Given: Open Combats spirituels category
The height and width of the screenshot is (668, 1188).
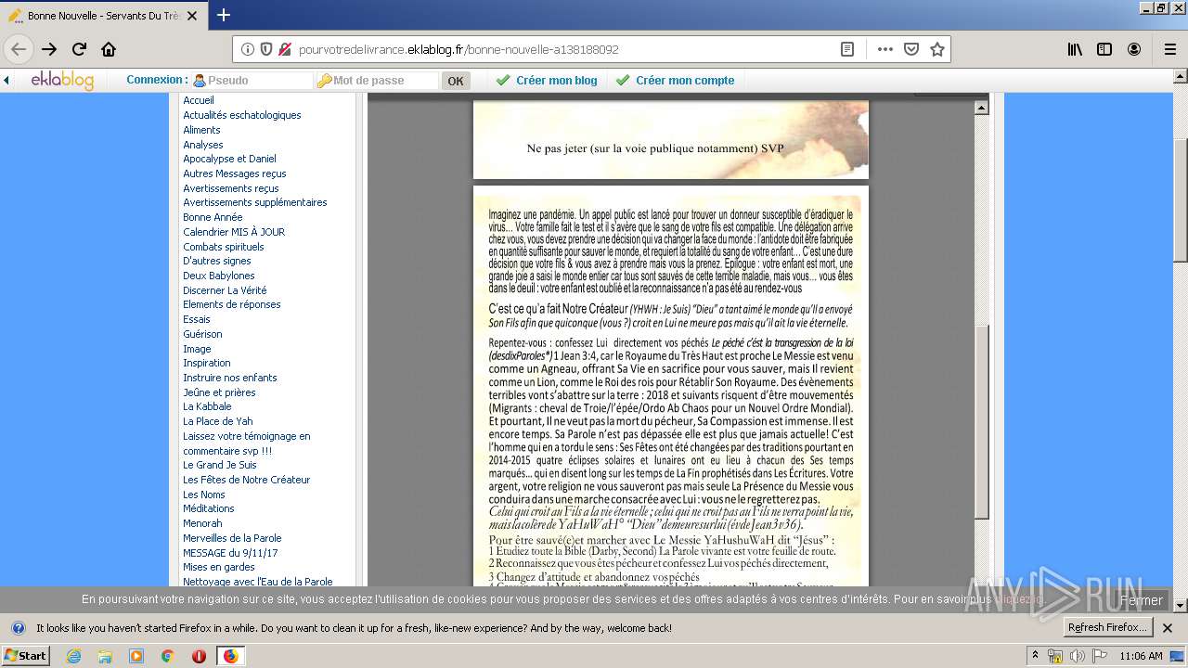Looking at the screenshot, I should click(224, 247).
